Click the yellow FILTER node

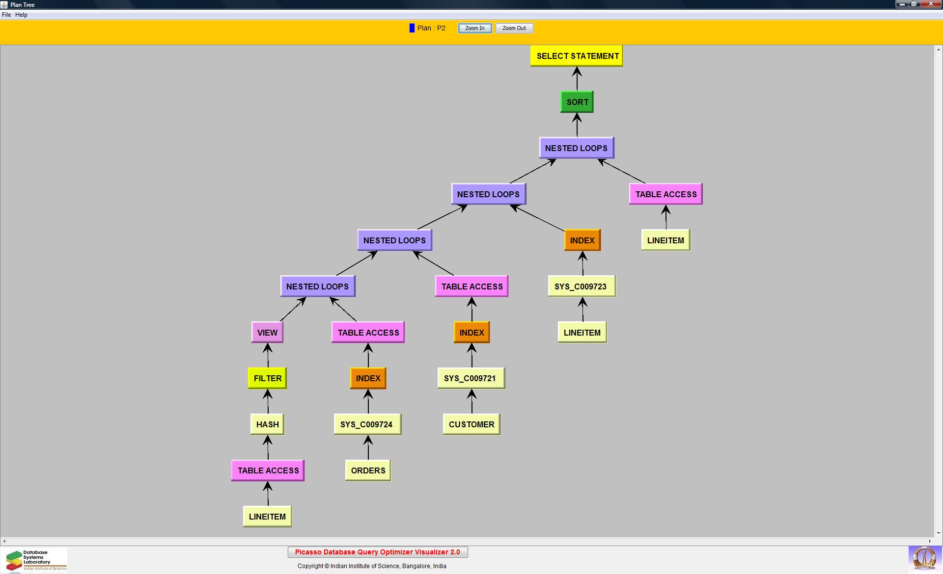tap(267, 378)
